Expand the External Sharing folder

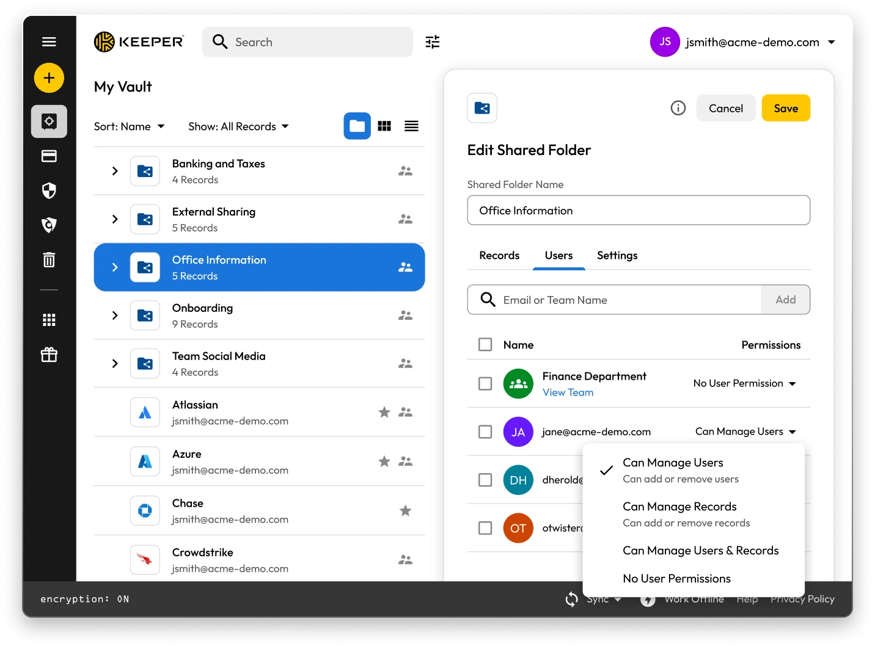click(x=114, y=219)
